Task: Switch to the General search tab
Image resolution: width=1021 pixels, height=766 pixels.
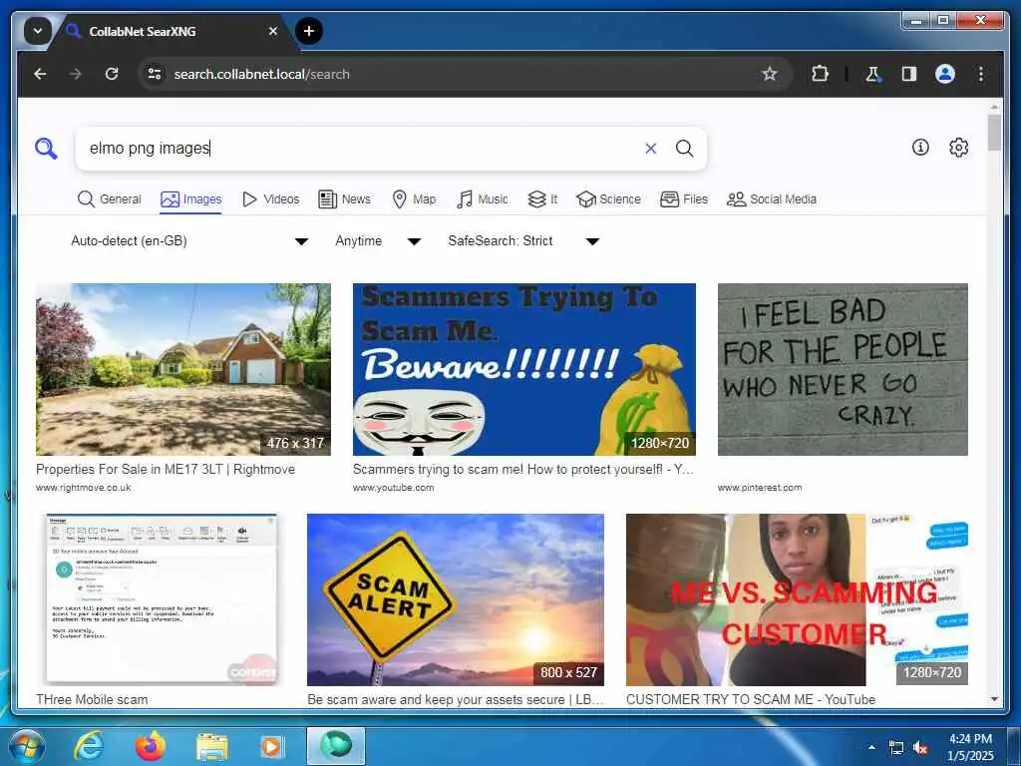Action: 110,199
